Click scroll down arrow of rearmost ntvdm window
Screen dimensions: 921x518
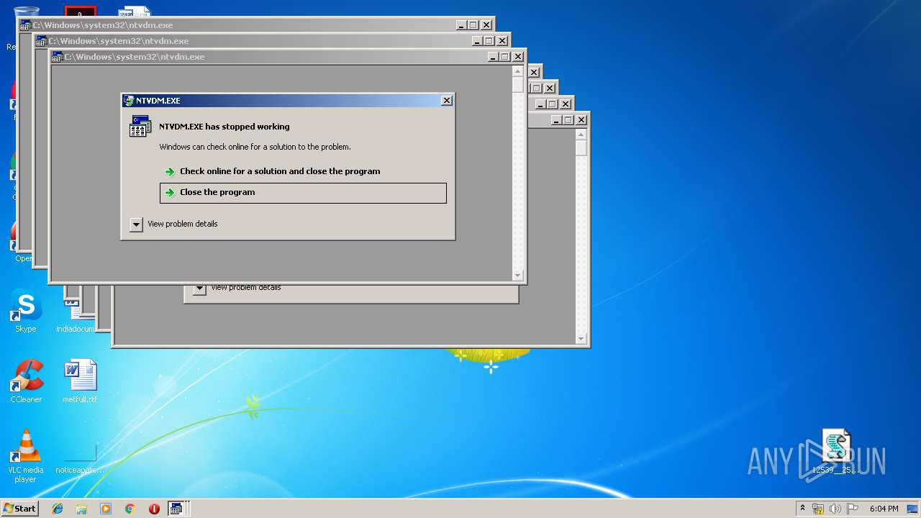[581, 339]
